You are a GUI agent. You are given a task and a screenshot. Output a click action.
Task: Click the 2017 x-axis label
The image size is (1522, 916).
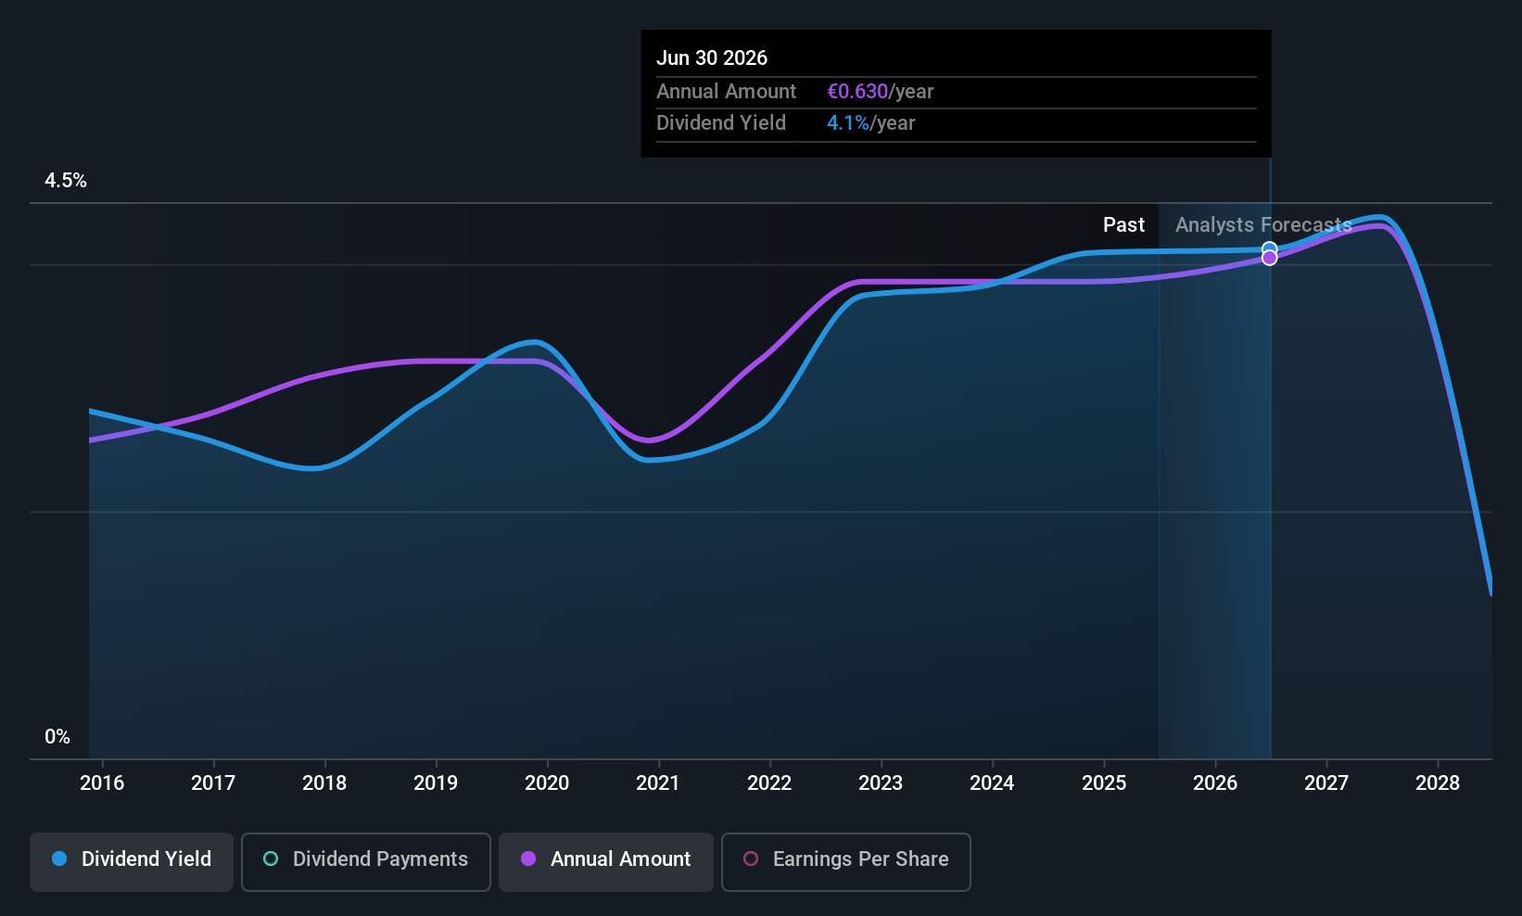[x=213, y=783]
